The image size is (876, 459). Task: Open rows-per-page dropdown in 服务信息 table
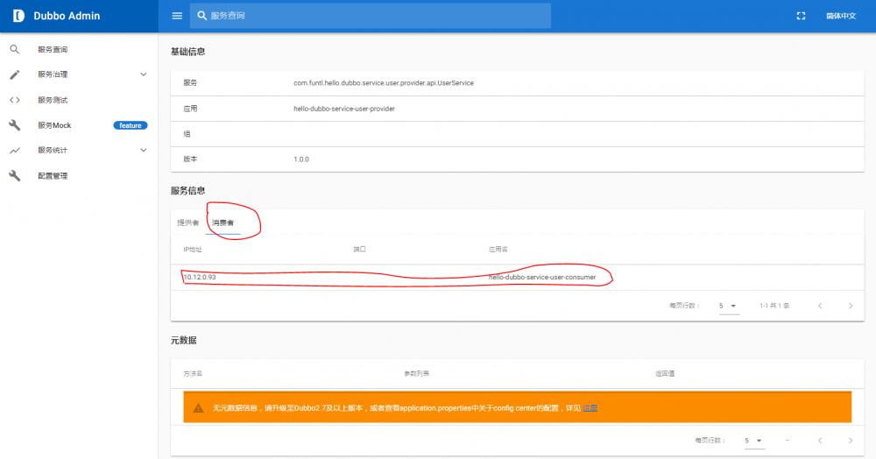729,306
